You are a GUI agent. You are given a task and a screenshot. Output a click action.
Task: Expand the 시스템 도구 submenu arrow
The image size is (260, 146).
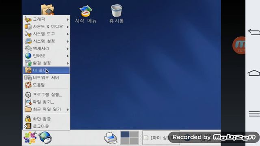[x=68, y=34]
